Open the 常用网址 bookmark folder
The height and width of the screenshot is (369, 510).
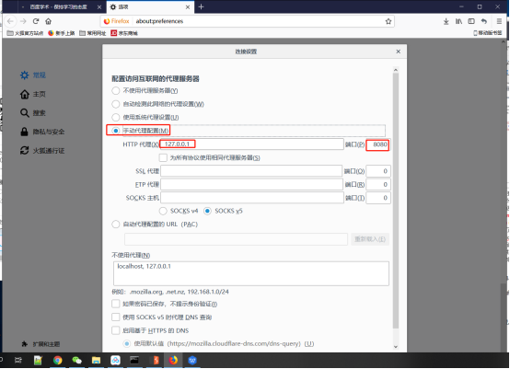click(93, 33)
